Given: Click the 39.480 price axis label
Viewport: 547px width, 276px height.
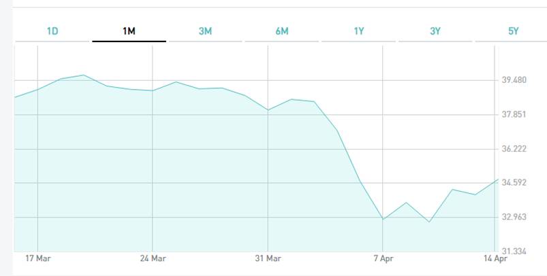Looking at the screenshot, I should 514,80.
